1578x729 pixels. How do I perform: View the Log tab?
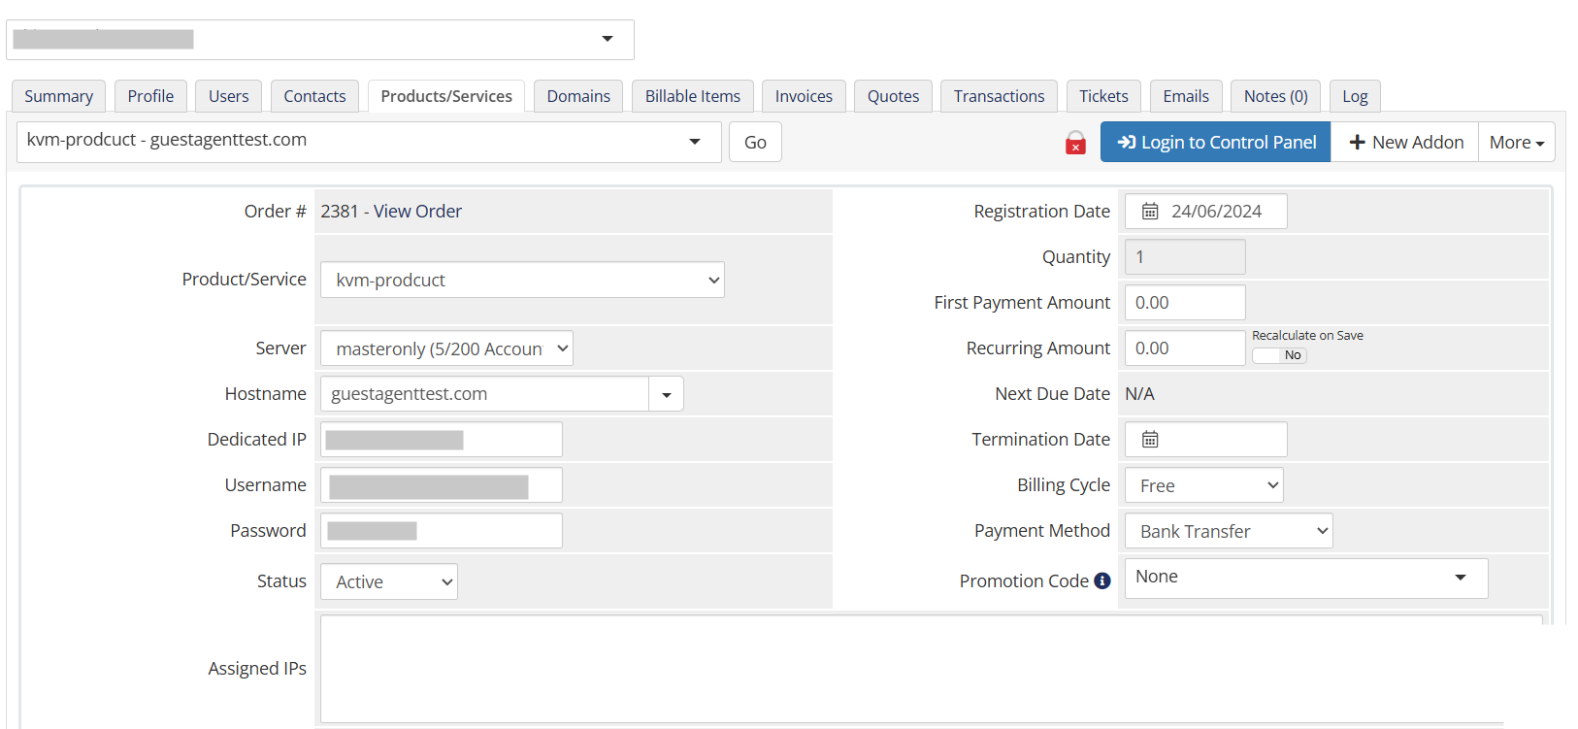point(1355,96)
